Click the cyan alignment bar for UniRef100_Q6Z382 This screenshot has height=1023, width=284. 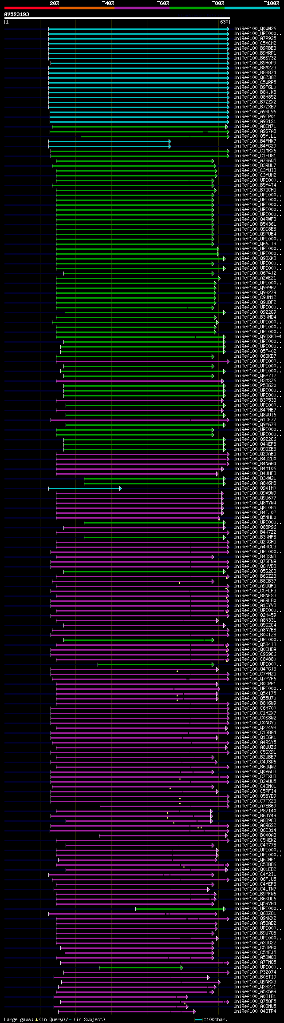[139, 78]
